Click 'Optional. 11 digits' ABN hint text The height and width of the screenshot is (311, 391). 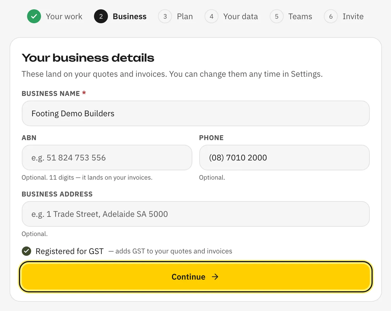[x=87, y=178]
